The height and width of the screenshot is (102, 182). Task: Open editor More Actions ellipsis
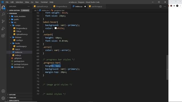pyautogui.click(x=165, y=7)
